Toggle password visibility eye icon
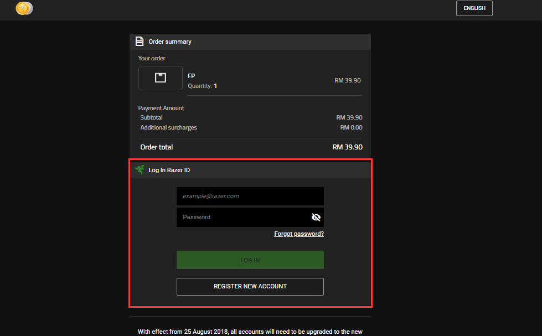 click(x=316, y=217)
